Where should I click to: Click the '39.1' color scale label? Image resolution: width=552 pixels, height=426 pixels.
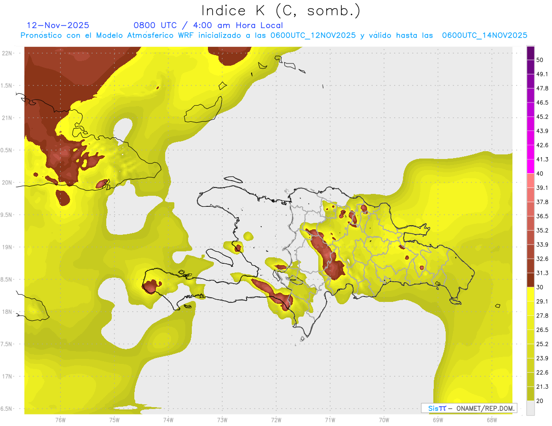pos(542,187)
